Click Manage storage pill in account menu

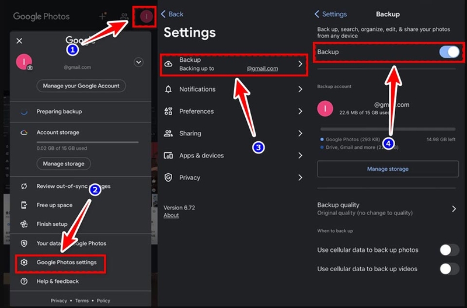tap(64, 164)
